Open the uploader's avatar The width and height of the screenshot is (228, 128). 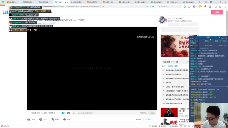click(163, 20)
